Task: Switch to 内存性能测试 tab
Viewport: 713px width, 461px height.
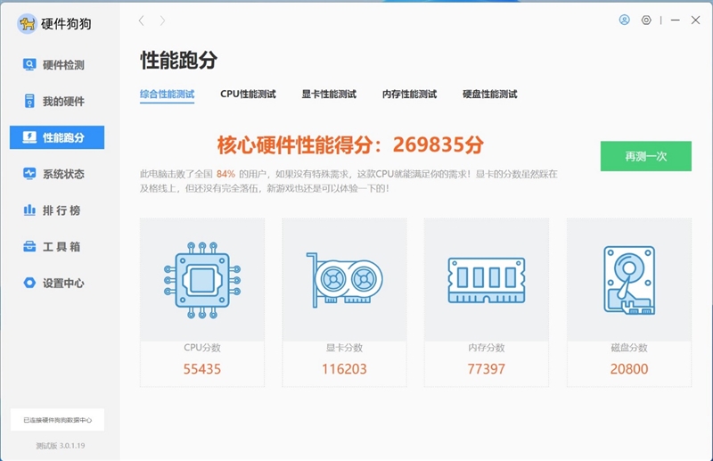Action: tap(409, 95)
